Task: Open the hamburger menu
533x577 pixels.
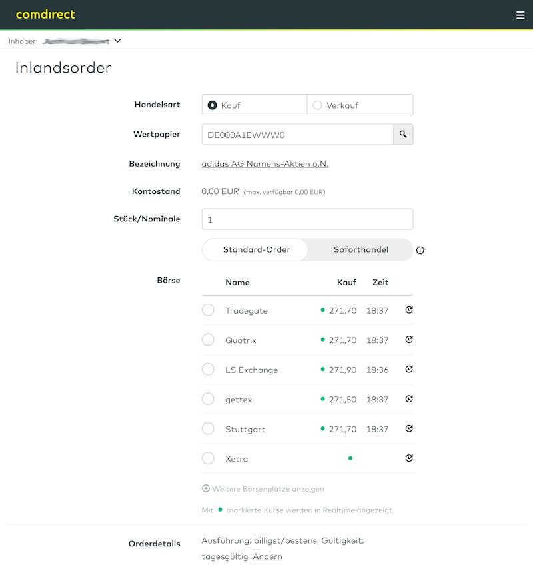Action: click(x=520, y=15)
